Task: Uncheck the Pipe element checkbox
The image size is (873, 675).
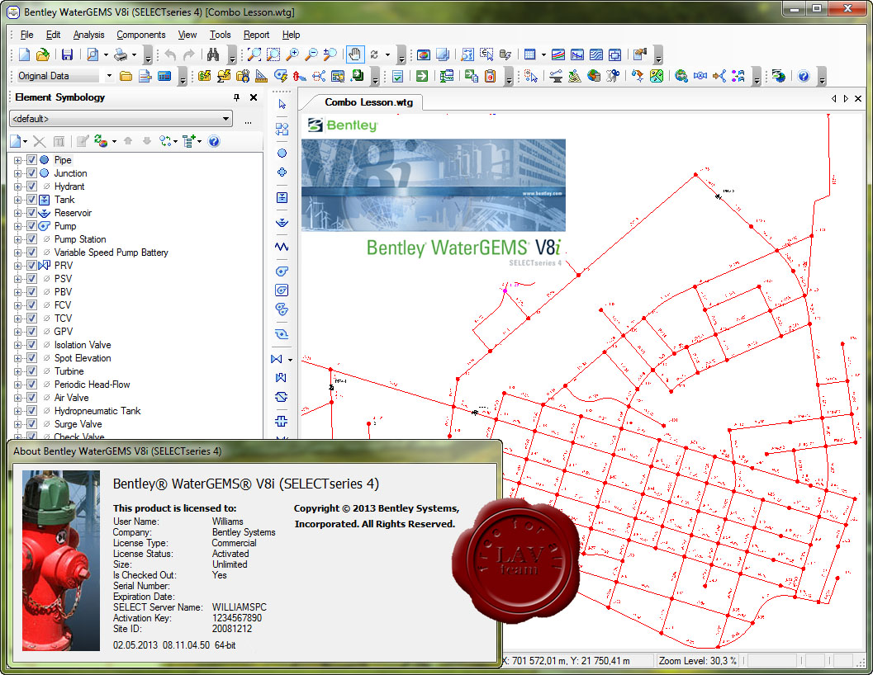Action: 31,160
